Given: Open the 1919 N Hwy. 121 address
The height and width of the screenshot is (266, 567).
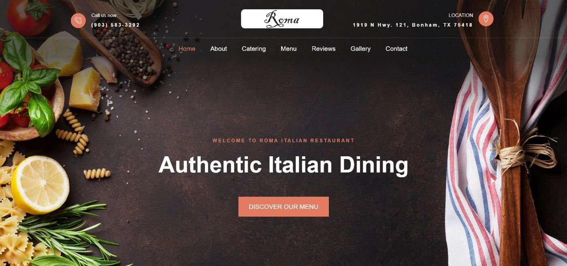Looking at the screenshot, I should tap(413, 25).
